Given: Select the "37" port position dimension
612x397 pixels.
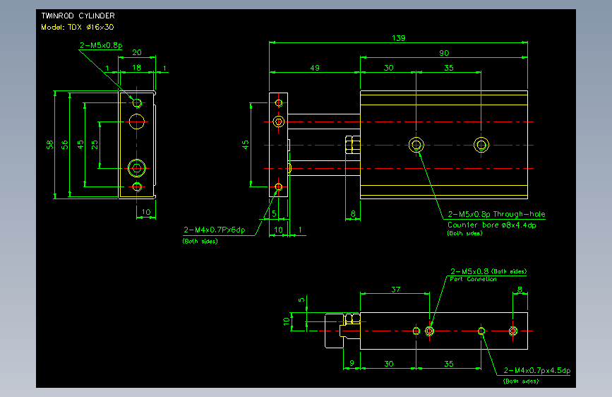Looking at the screenshot, I should coord(395,290).
